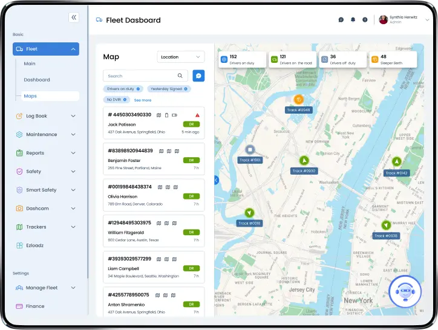Open notifications bell icon
The width and height of the screenshot is (438, 330).
coord(353,20)
